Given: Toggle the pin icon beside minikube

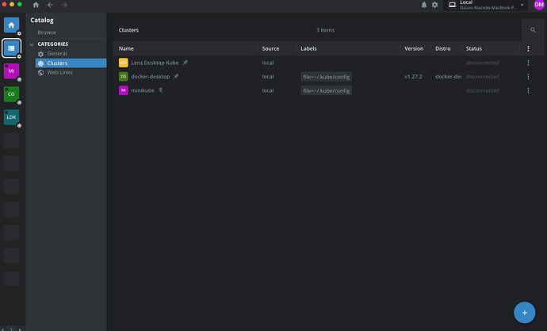Looking at the screenshot, I should [161, 91].
